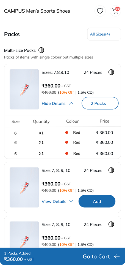Click the first Red colour dot
This screenshot has height=265, width=125.
click(x=66, y=133)
